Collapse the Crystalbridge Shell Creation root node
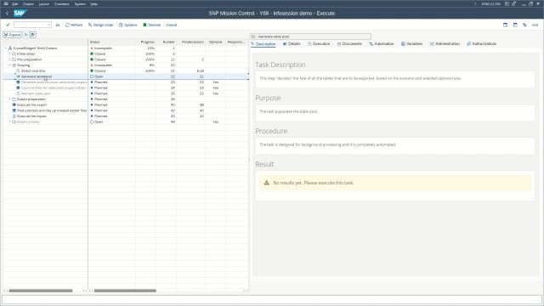Screen dimensions: 544x306 [x=6, y=48]
